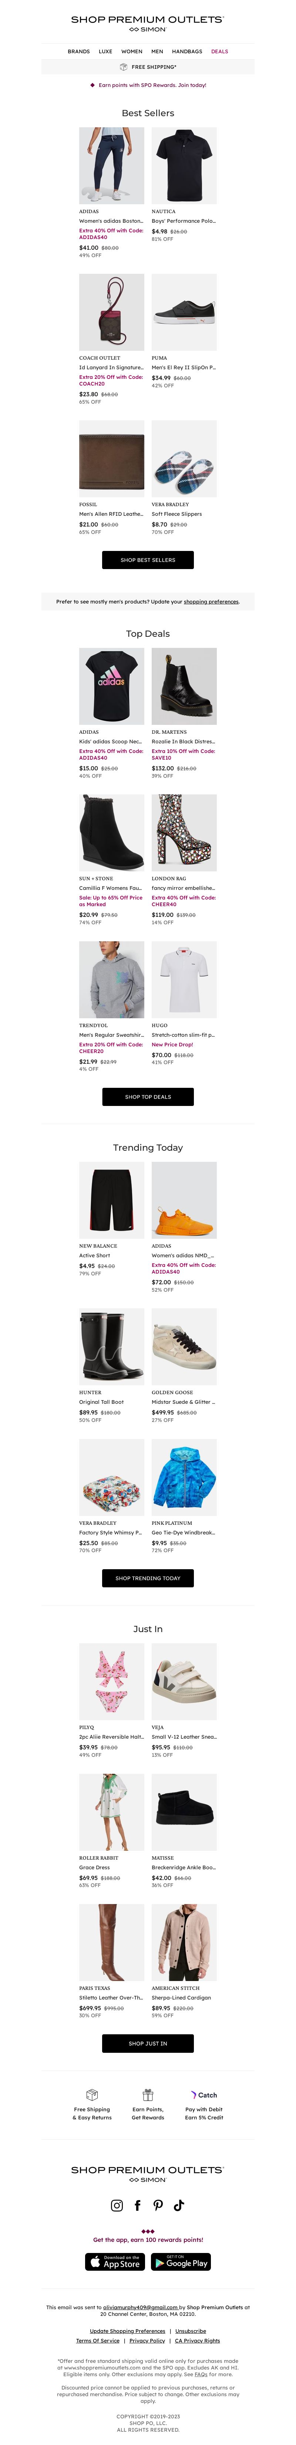Image resolution: width=296 pixels, height=2445 pixels.
Task: Click the Shop Best Sellers button
Action: (148, 560)
